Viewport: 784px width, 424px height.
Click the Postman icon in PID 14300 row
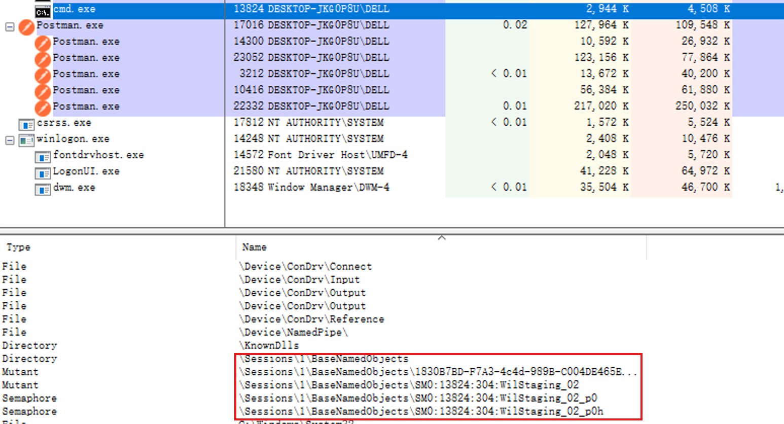[x=43, y=44]
